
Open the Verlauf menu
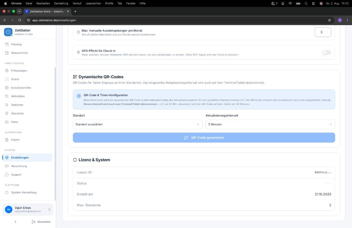coord(77,3)
